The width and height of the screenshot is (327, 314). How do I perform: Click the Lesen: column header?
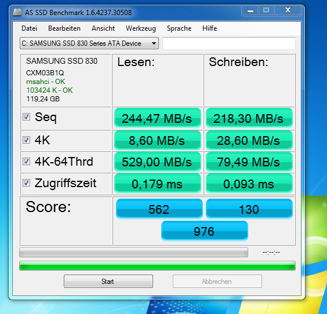[136, 62]
